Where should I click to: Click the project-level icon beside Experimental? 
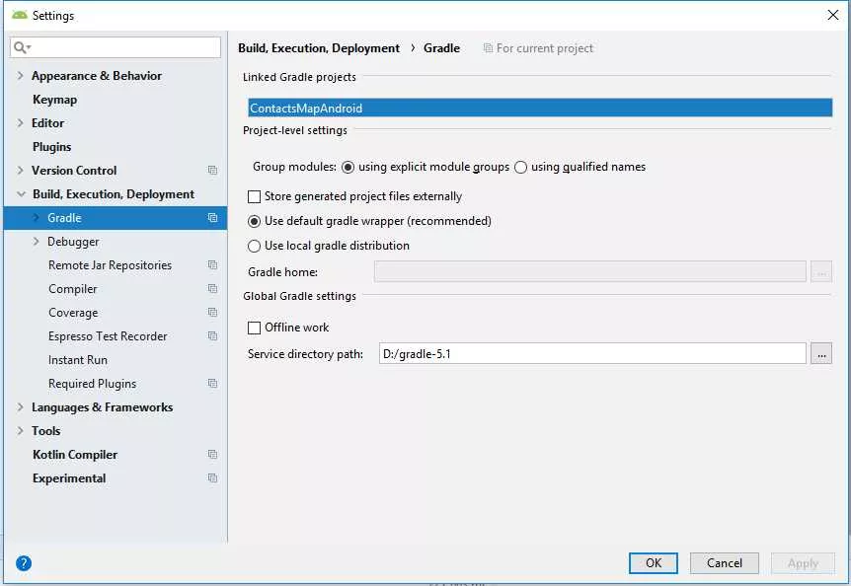[x=213, y=478]
